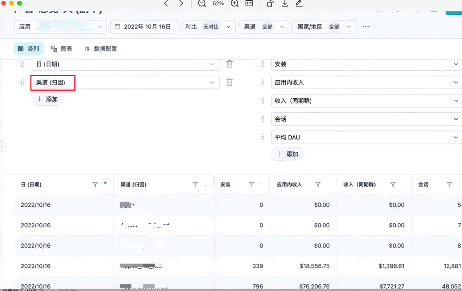462x291 pixels.
Task: Select the $76,206.76 revenue cell
Action: pos(314,286)
